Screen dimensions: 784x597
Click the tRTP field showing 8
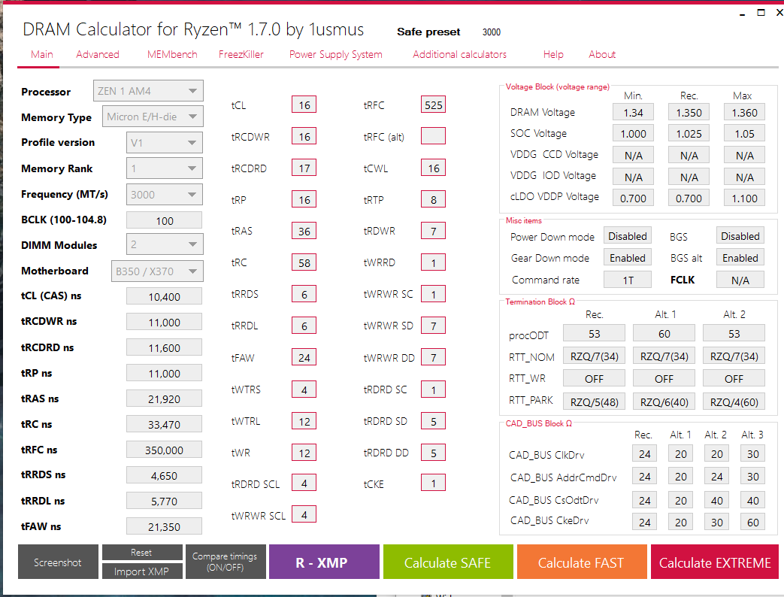[x=433, y=199]
